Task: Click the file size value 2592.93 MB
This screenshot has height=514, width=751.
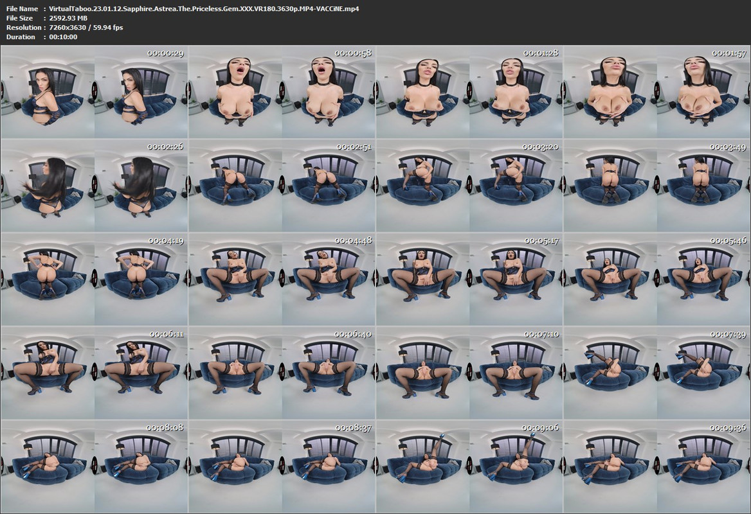Action: pos(68,18)
